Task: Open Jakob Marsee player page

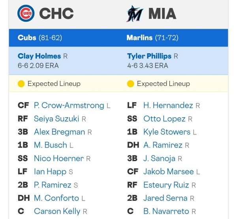Action: [169, 172]
